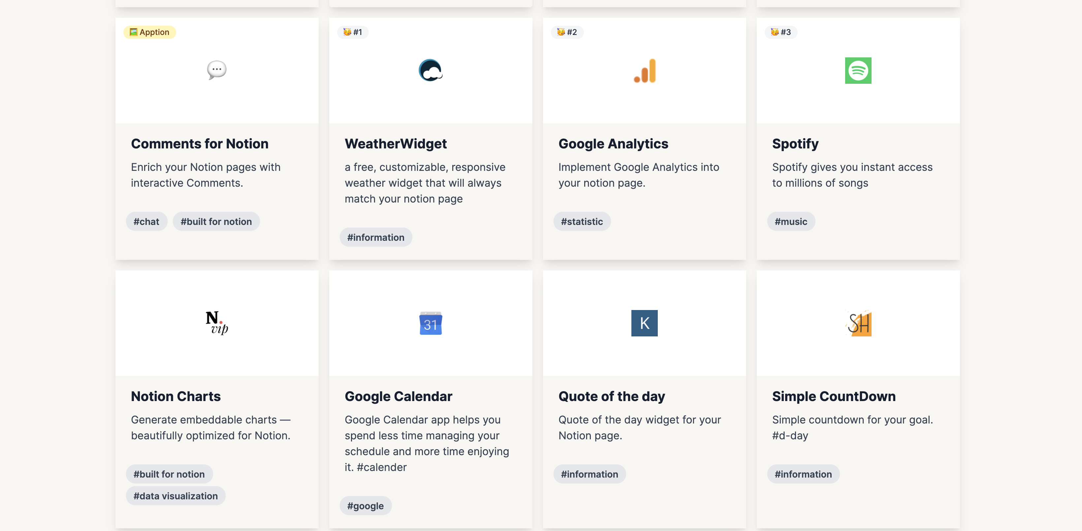Click the Notion VIP charts logo
Image resolution: width=1082 pixels, height=531 pixels.
[x=217, y=323]
